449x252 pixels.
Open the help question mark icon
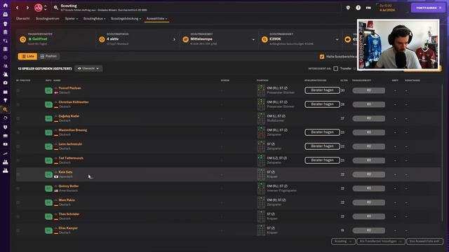click(358, 8)
